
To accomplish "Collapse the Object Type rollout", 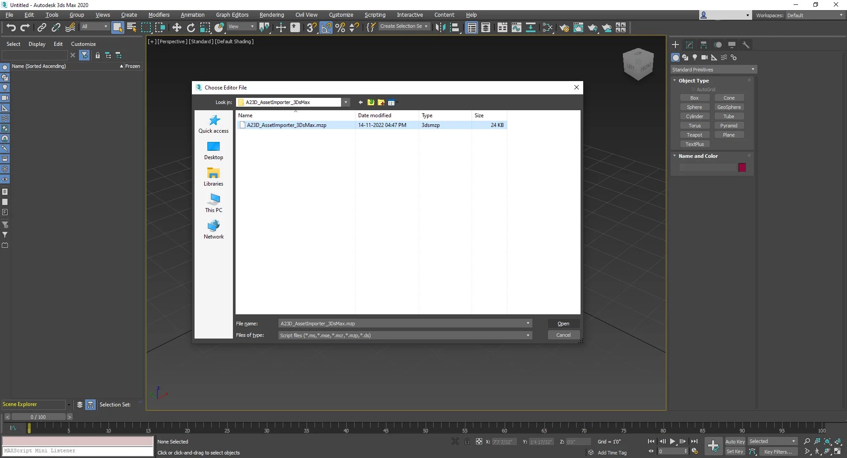I will pos(675,81).
